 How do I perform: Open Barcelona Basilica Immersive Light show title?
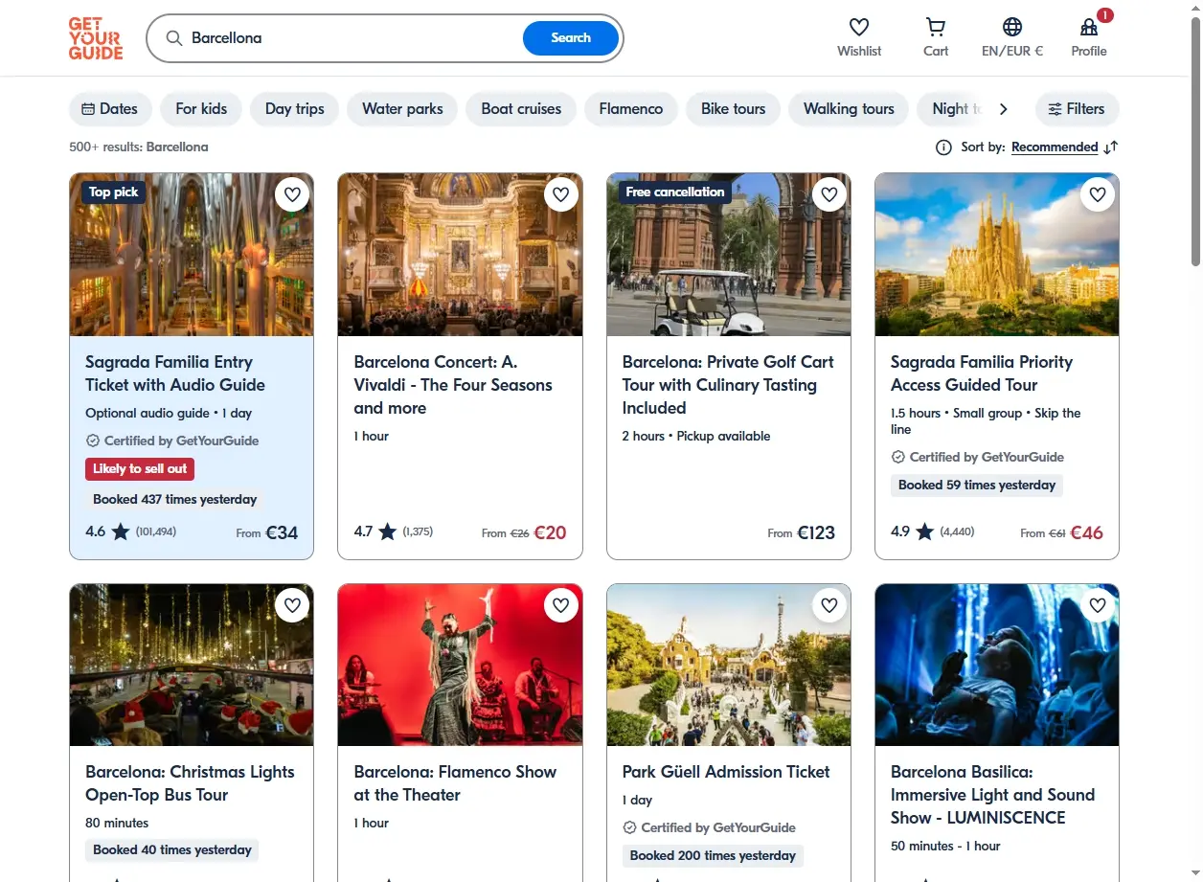[x=992, y=795]
